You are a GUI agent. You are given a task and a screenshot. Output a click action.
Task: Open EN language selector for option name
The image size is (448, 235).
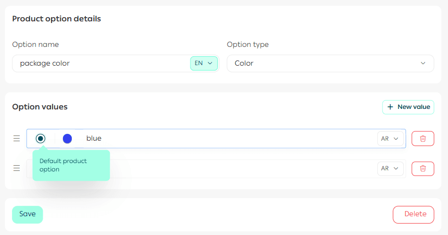pos(203,63)
